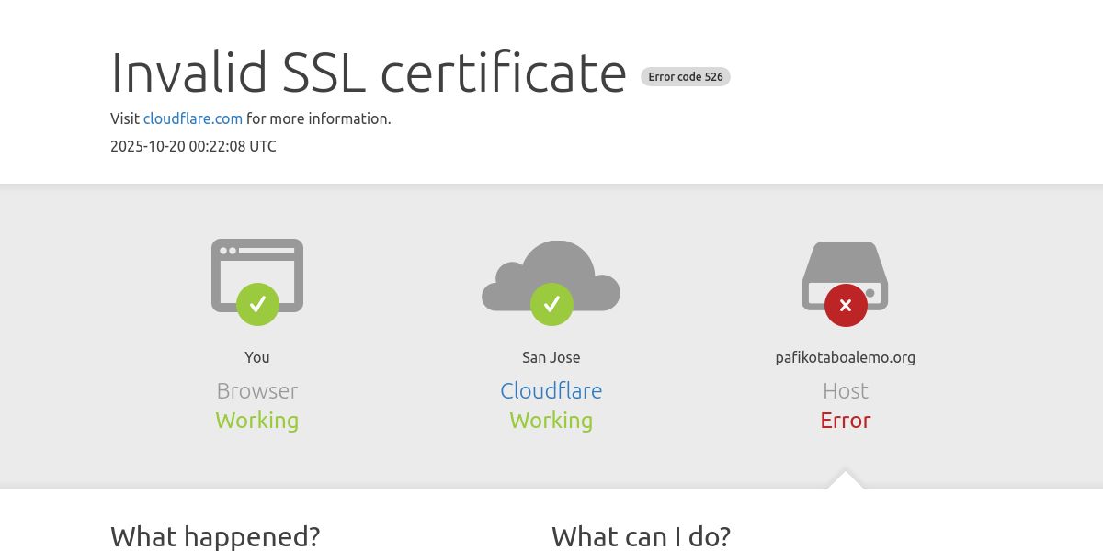The height and width of the screenshot is (551, 1103).
Task: Click the What happened? heading
Action: pos(215,536)
